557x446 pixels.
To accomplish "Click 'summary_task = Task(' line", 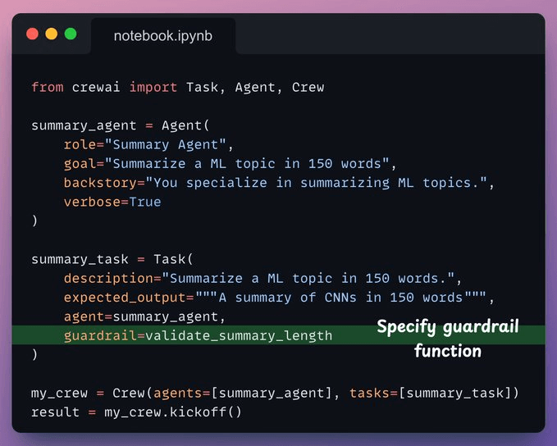I will click(112, 259).
